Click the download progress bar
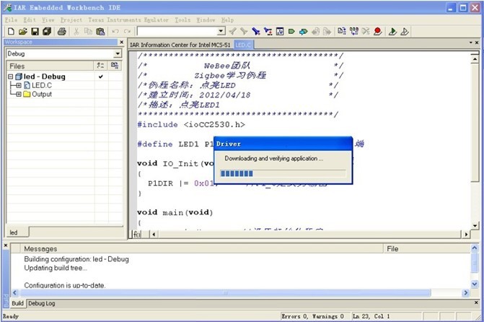The height and width of the screenshot is (322, 484). (283, 173)
